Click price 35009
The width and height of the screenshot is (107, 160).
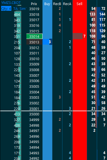[x=34, y=64]
